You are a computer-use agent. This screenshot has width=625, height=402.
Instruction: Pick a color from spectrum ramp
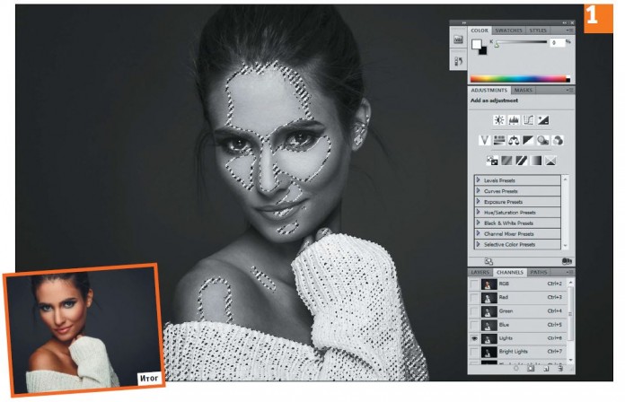point(519,79)
